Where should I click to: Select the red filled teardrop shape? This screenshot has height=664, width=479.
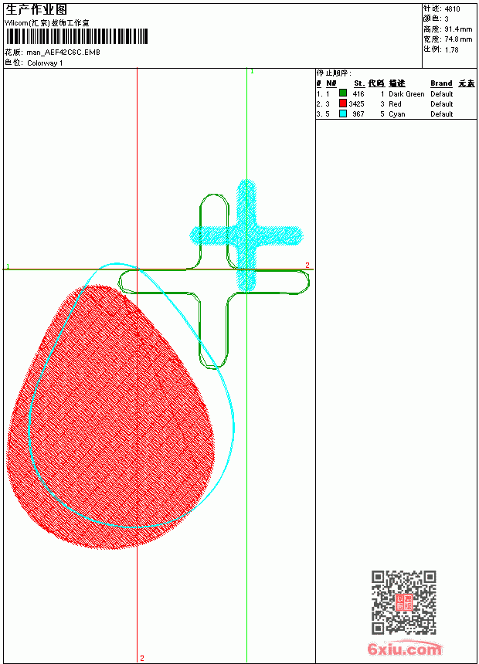(110, 417)
